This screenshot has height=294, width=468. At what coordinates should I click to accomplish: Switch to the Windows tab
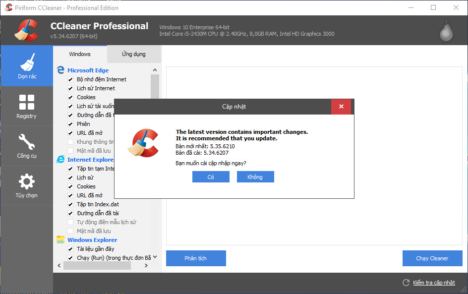(x=80, y=54)
